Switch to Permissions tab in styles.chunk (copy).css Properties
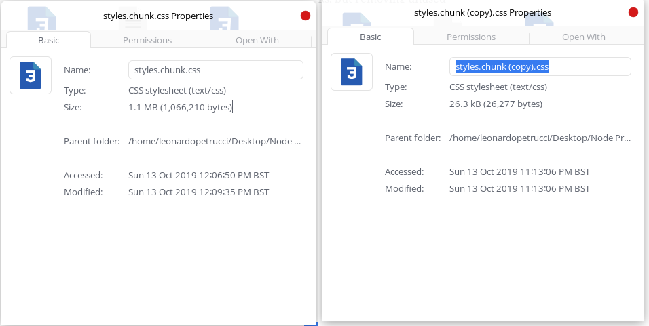This screenshot has width=649, height=326. tap(470, 37)
